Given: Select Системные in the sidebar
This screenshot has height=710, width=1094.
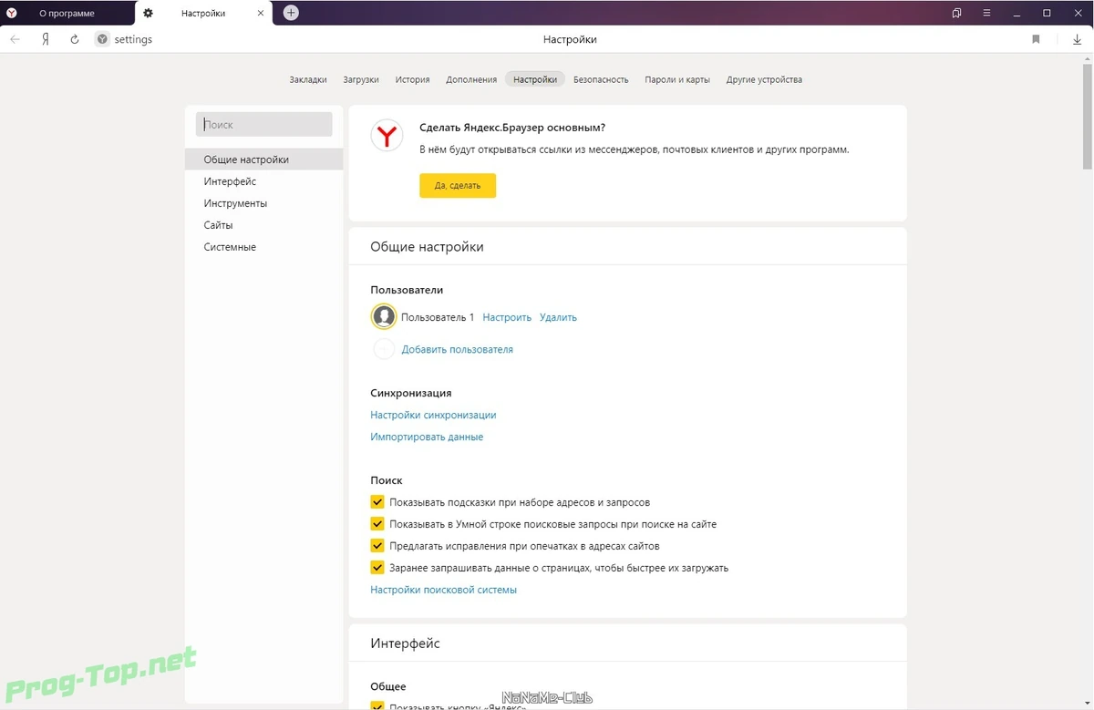Looking at the screenshot, I should (x=264, y=247).
